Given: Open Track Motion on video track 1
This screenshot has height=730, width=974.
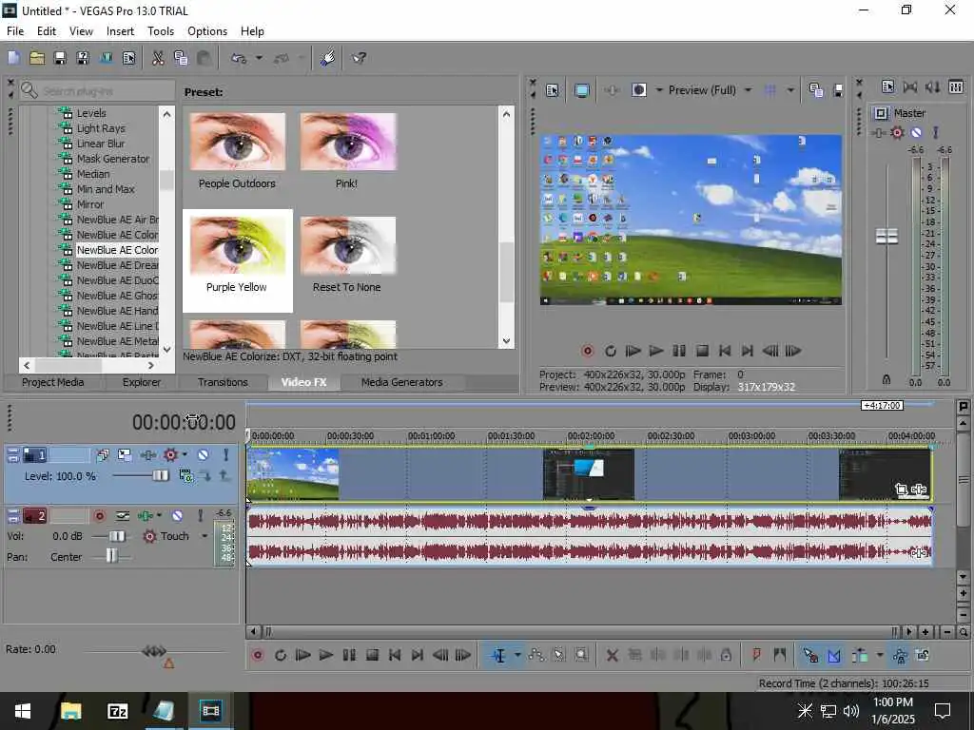Looking at the screenshot, I should (125, 455).
